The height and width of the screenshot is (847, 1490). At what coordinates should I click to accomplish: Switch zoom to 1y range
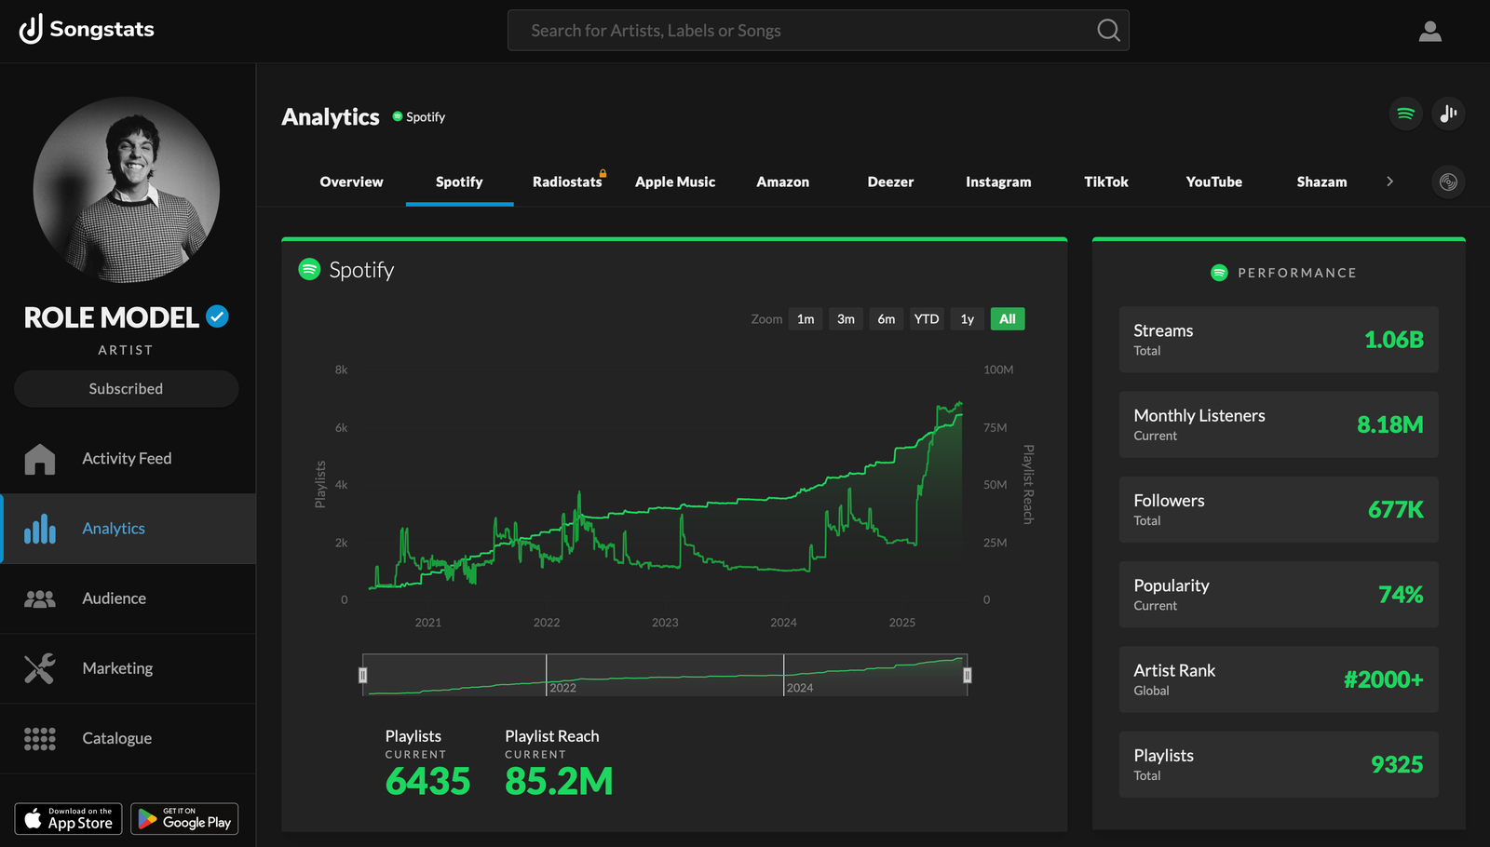point(967,318)
